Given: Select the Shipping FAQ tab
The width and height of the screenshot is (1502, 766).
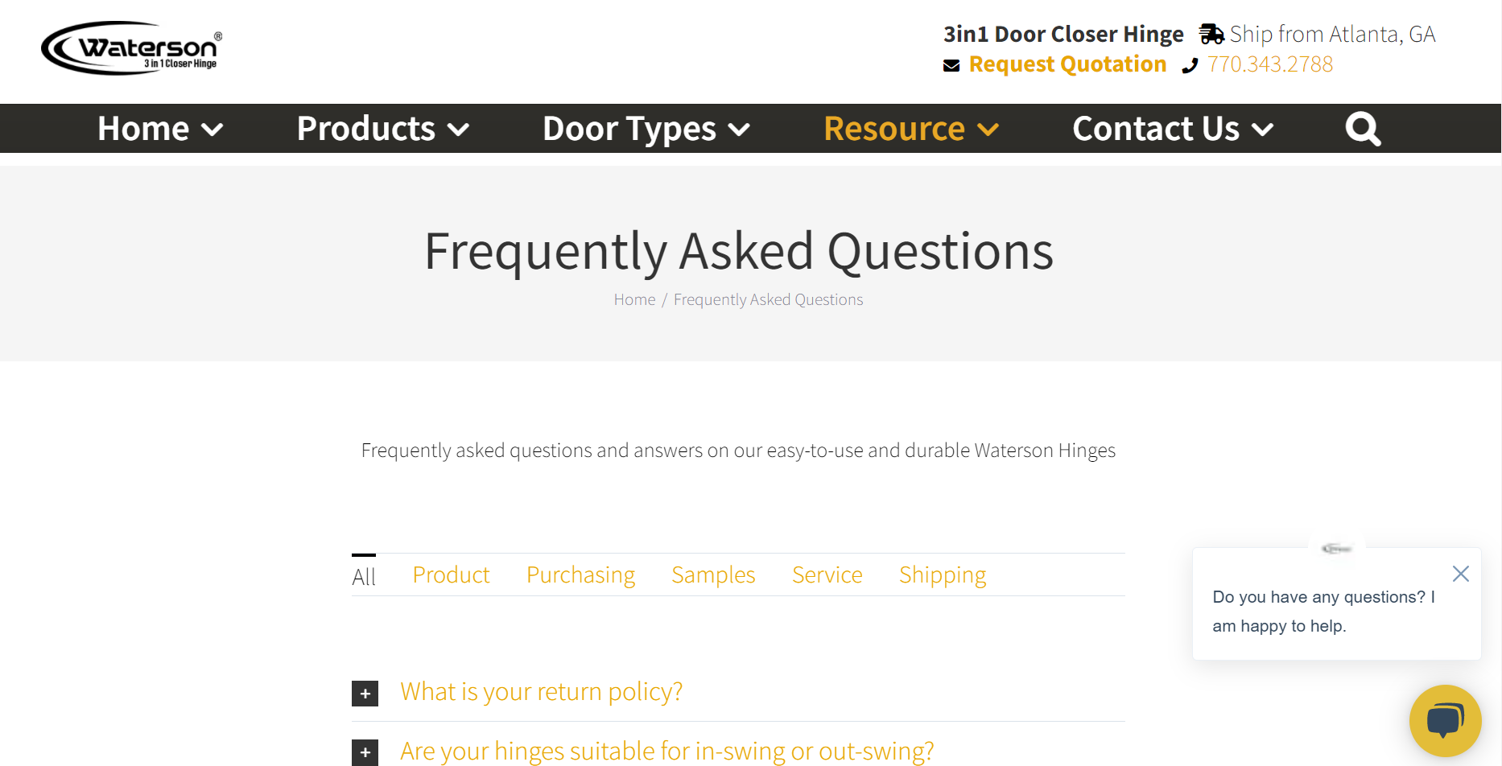Looking at the screenshot, I should click(942, 574).
